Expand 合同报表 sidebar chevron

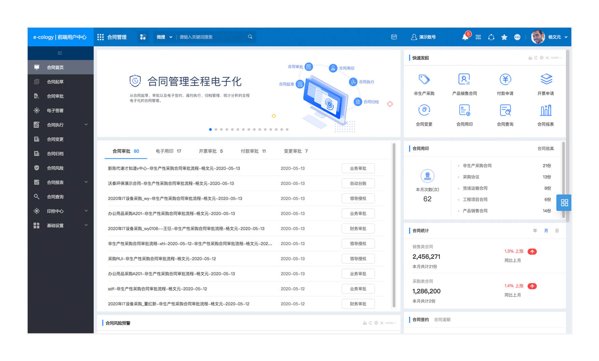(x=86, y=182)
